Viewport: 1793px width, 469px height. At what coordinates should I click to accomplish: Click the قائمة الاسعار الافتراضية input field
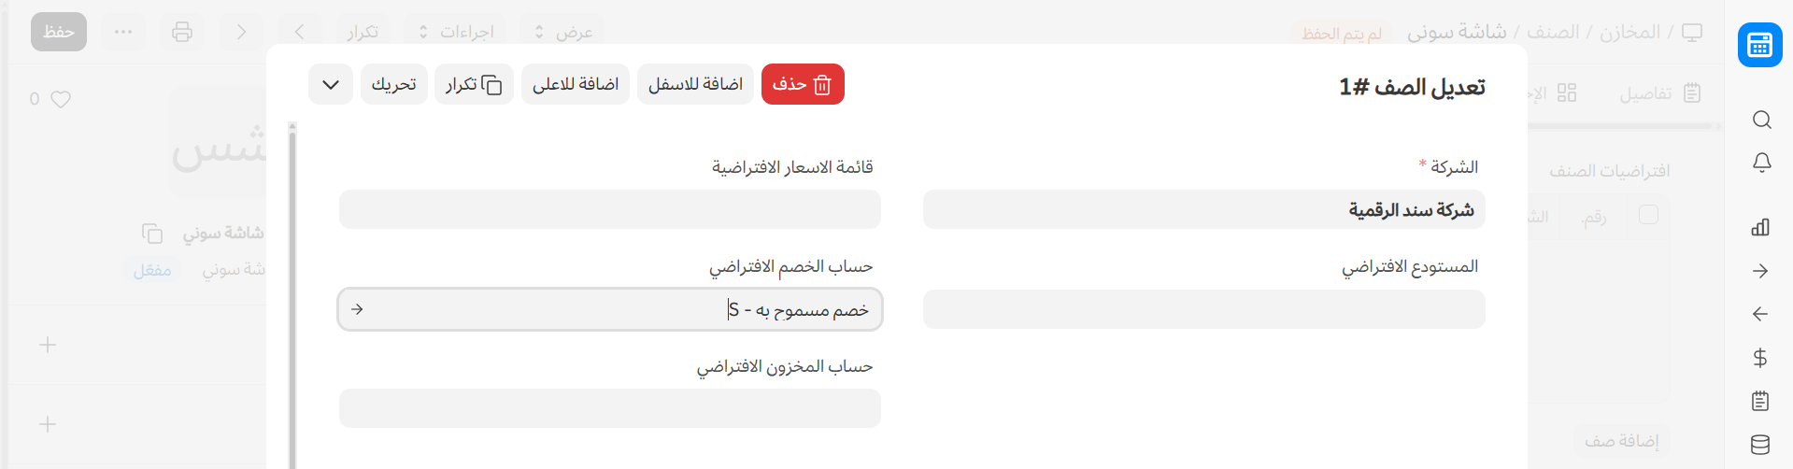[x=609, y=209]
